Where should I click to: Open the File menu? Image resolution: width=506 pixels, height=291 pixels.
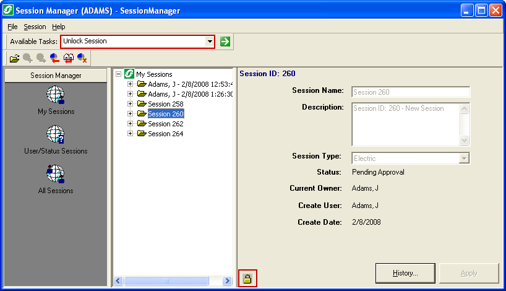coord(12,27)
